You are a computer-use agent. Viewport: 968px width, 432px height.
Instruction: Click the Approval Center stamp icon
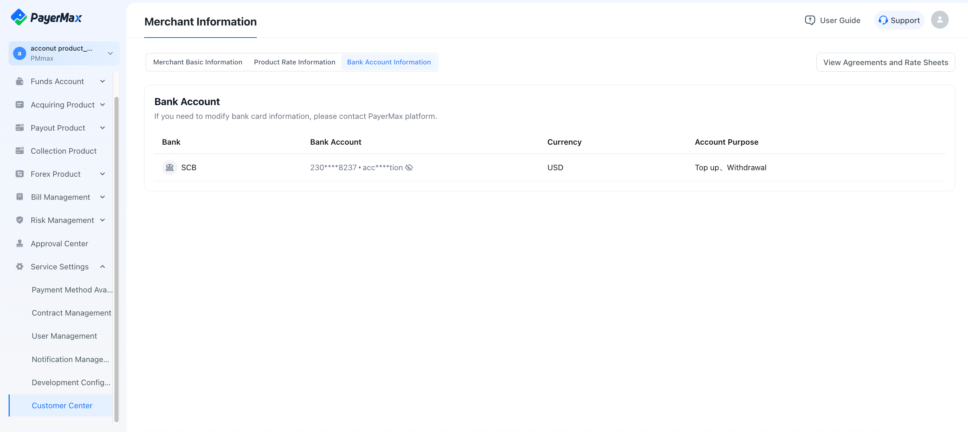point(20,244)
